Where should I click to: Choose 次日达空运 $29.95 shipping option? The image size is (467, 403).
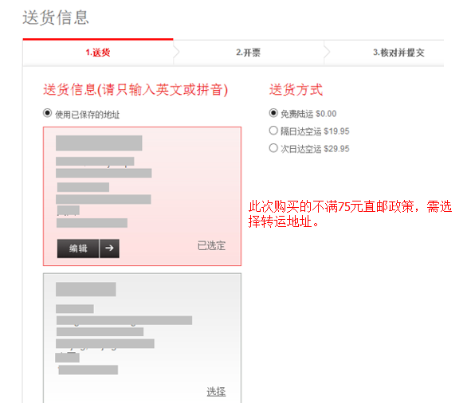point(273,148)
